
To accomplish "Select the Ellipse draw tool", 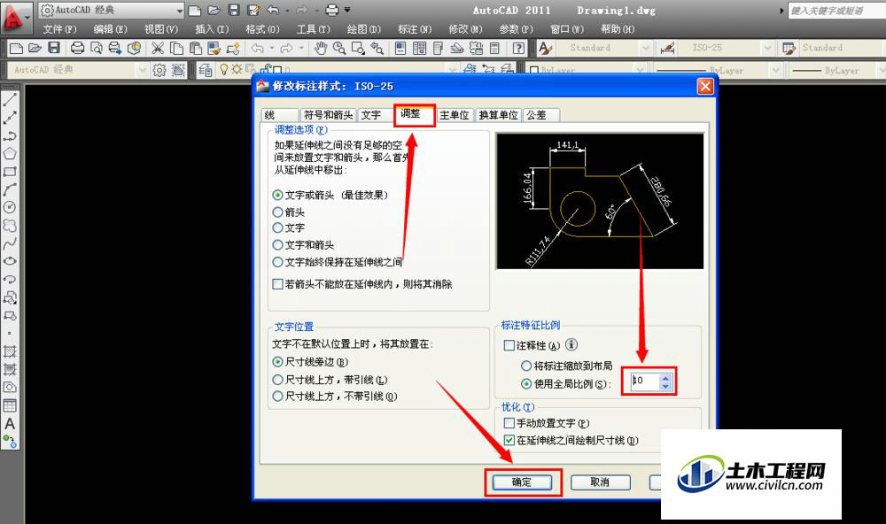I will click(10, 261).
